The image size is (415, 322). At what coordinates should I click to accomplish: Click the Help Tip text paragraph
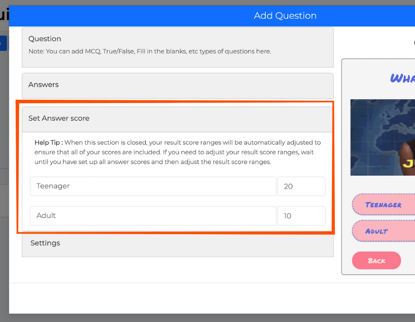click(178, 152)
